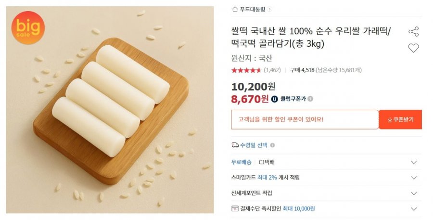Click the five-star rating display
Viewport: 433px width, 220px height.
coord(246,70)
